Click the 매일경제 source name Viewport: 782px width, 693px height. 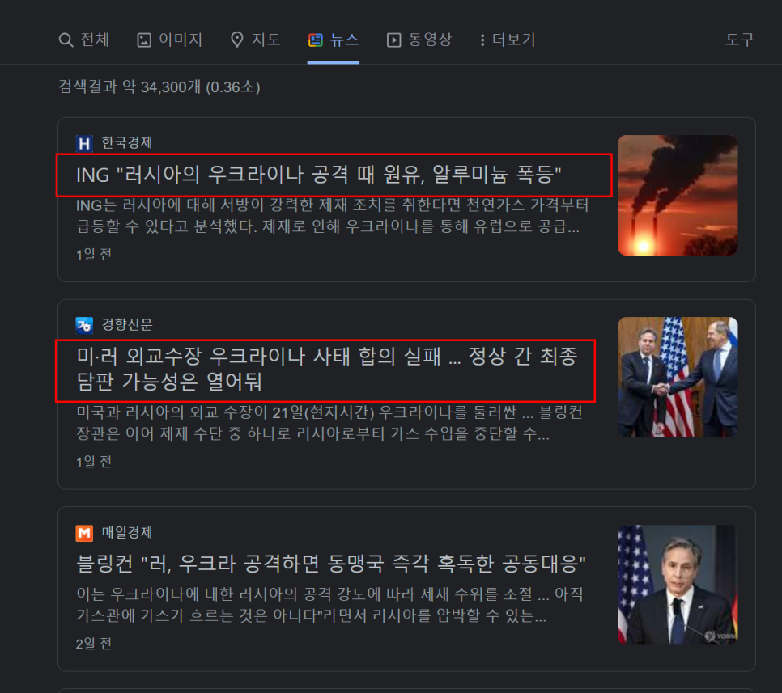click(126, 533)
